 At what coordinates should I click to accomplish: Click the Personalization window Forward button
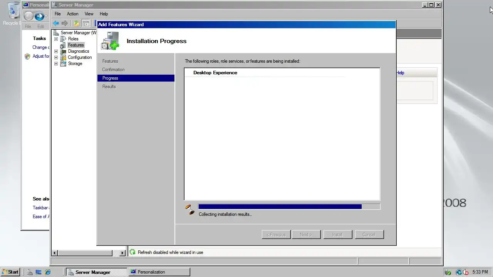pyautogui.click(x=39, y=16)
